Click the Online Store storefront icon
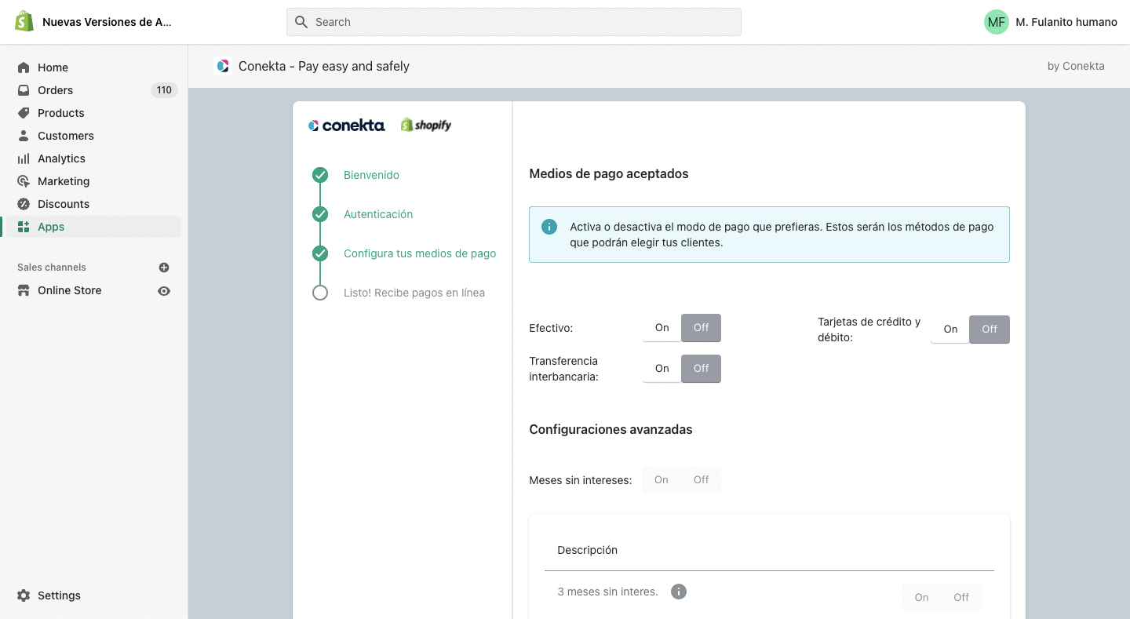This screenshot has width=1130, height=619. coord(24,290)
